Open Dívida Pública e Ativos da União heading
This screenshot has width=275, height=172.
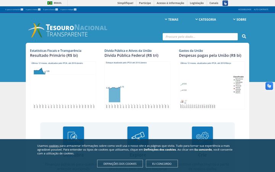(x=128, y=51)
